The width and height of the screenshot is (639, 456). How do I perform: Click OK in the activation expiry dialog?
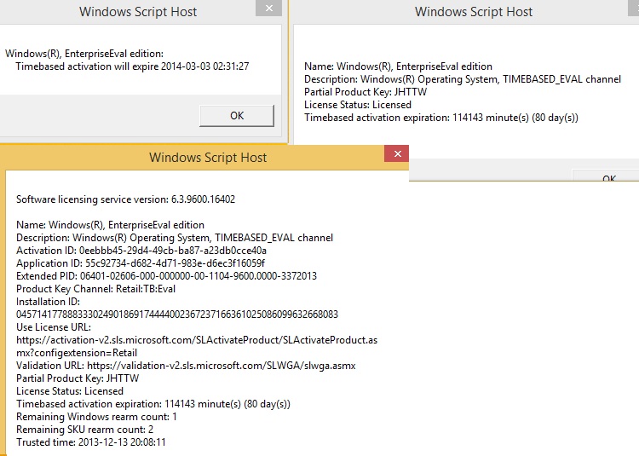[x=236, y=116]
